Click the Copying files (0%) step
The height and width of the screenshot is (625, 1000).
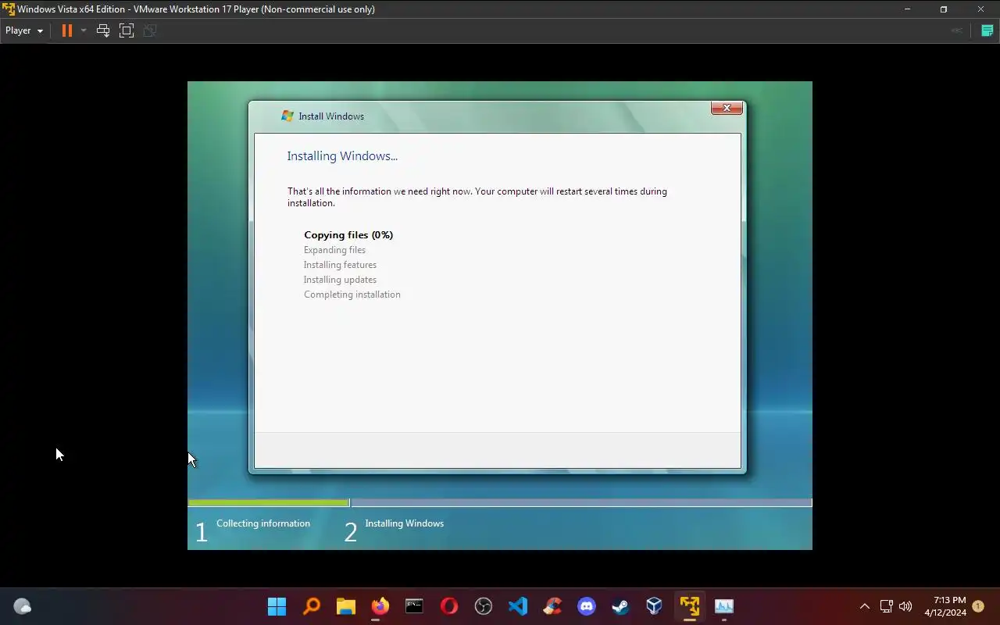(x=348, y=234)
